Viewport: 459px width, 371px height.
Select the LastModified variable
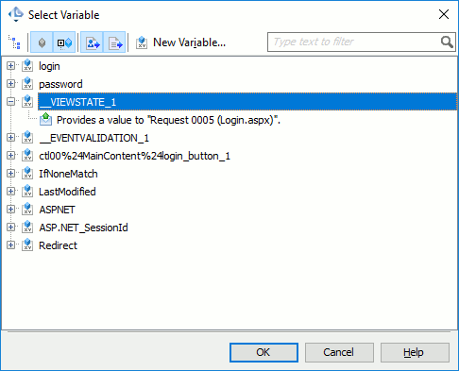(67, 192)
